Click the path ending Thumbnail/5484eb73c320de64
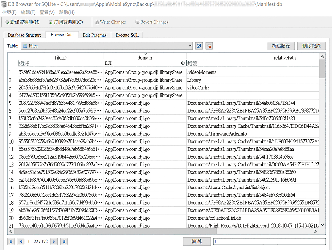Viewport: 332px width, 250px height. 253,195
